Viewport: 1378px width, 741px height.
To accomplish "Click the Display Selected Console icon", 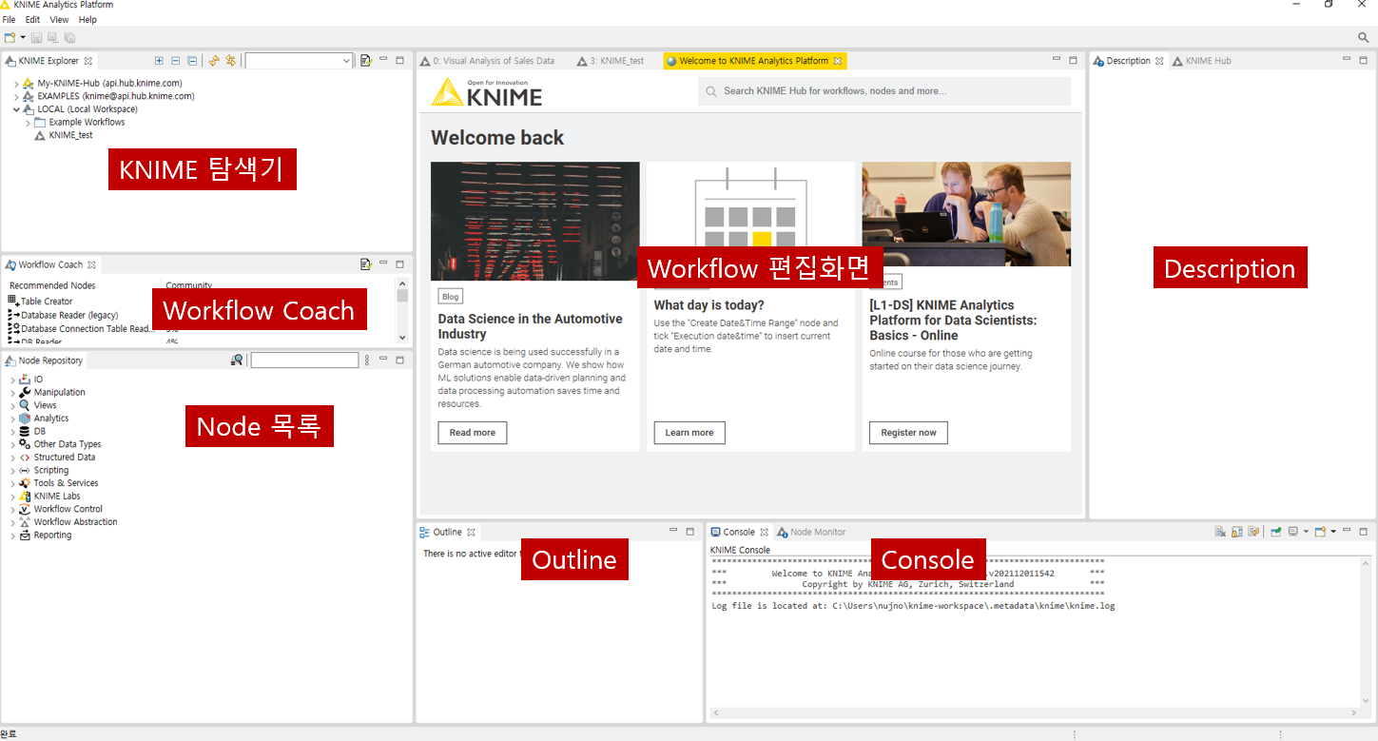I will tap(1293, 532).
